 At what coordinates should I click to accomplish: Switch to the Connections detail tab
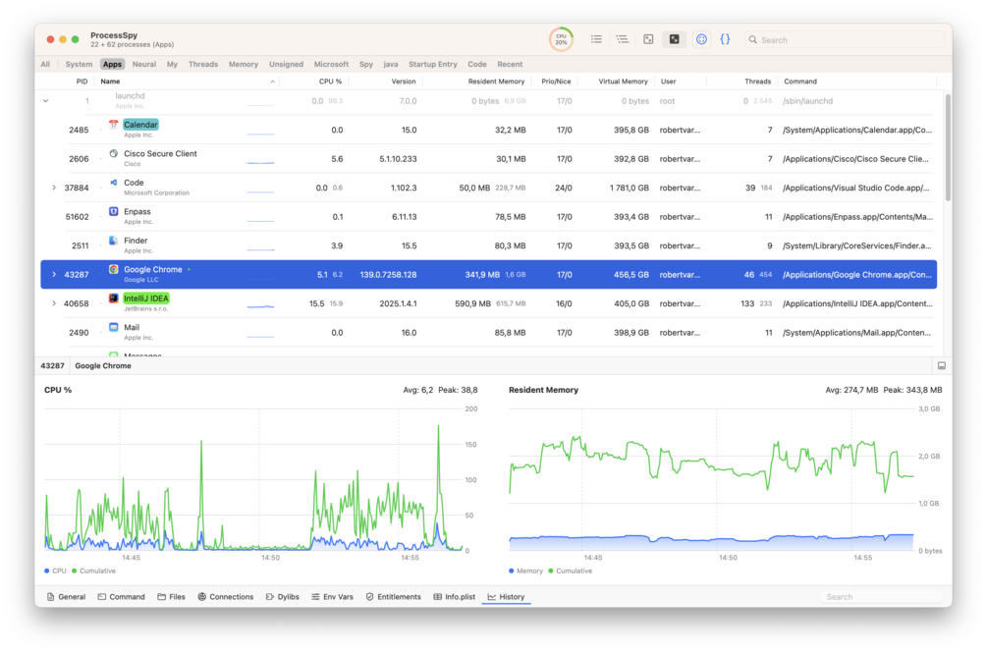click(x=225, y=596)
